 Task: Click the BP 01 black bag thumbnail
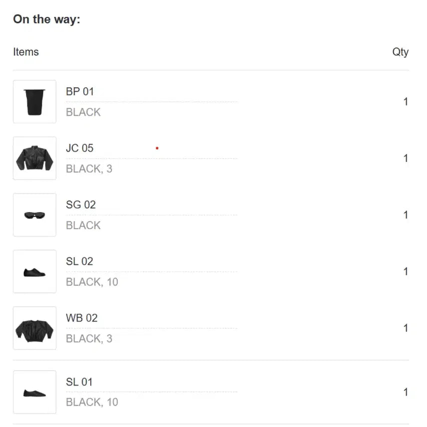coord(34,102)
